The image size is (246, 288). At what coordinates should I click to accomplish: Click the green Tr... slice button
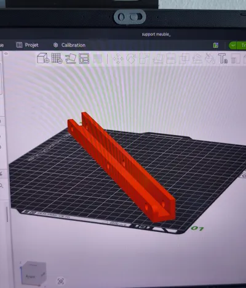coord(242,45)
